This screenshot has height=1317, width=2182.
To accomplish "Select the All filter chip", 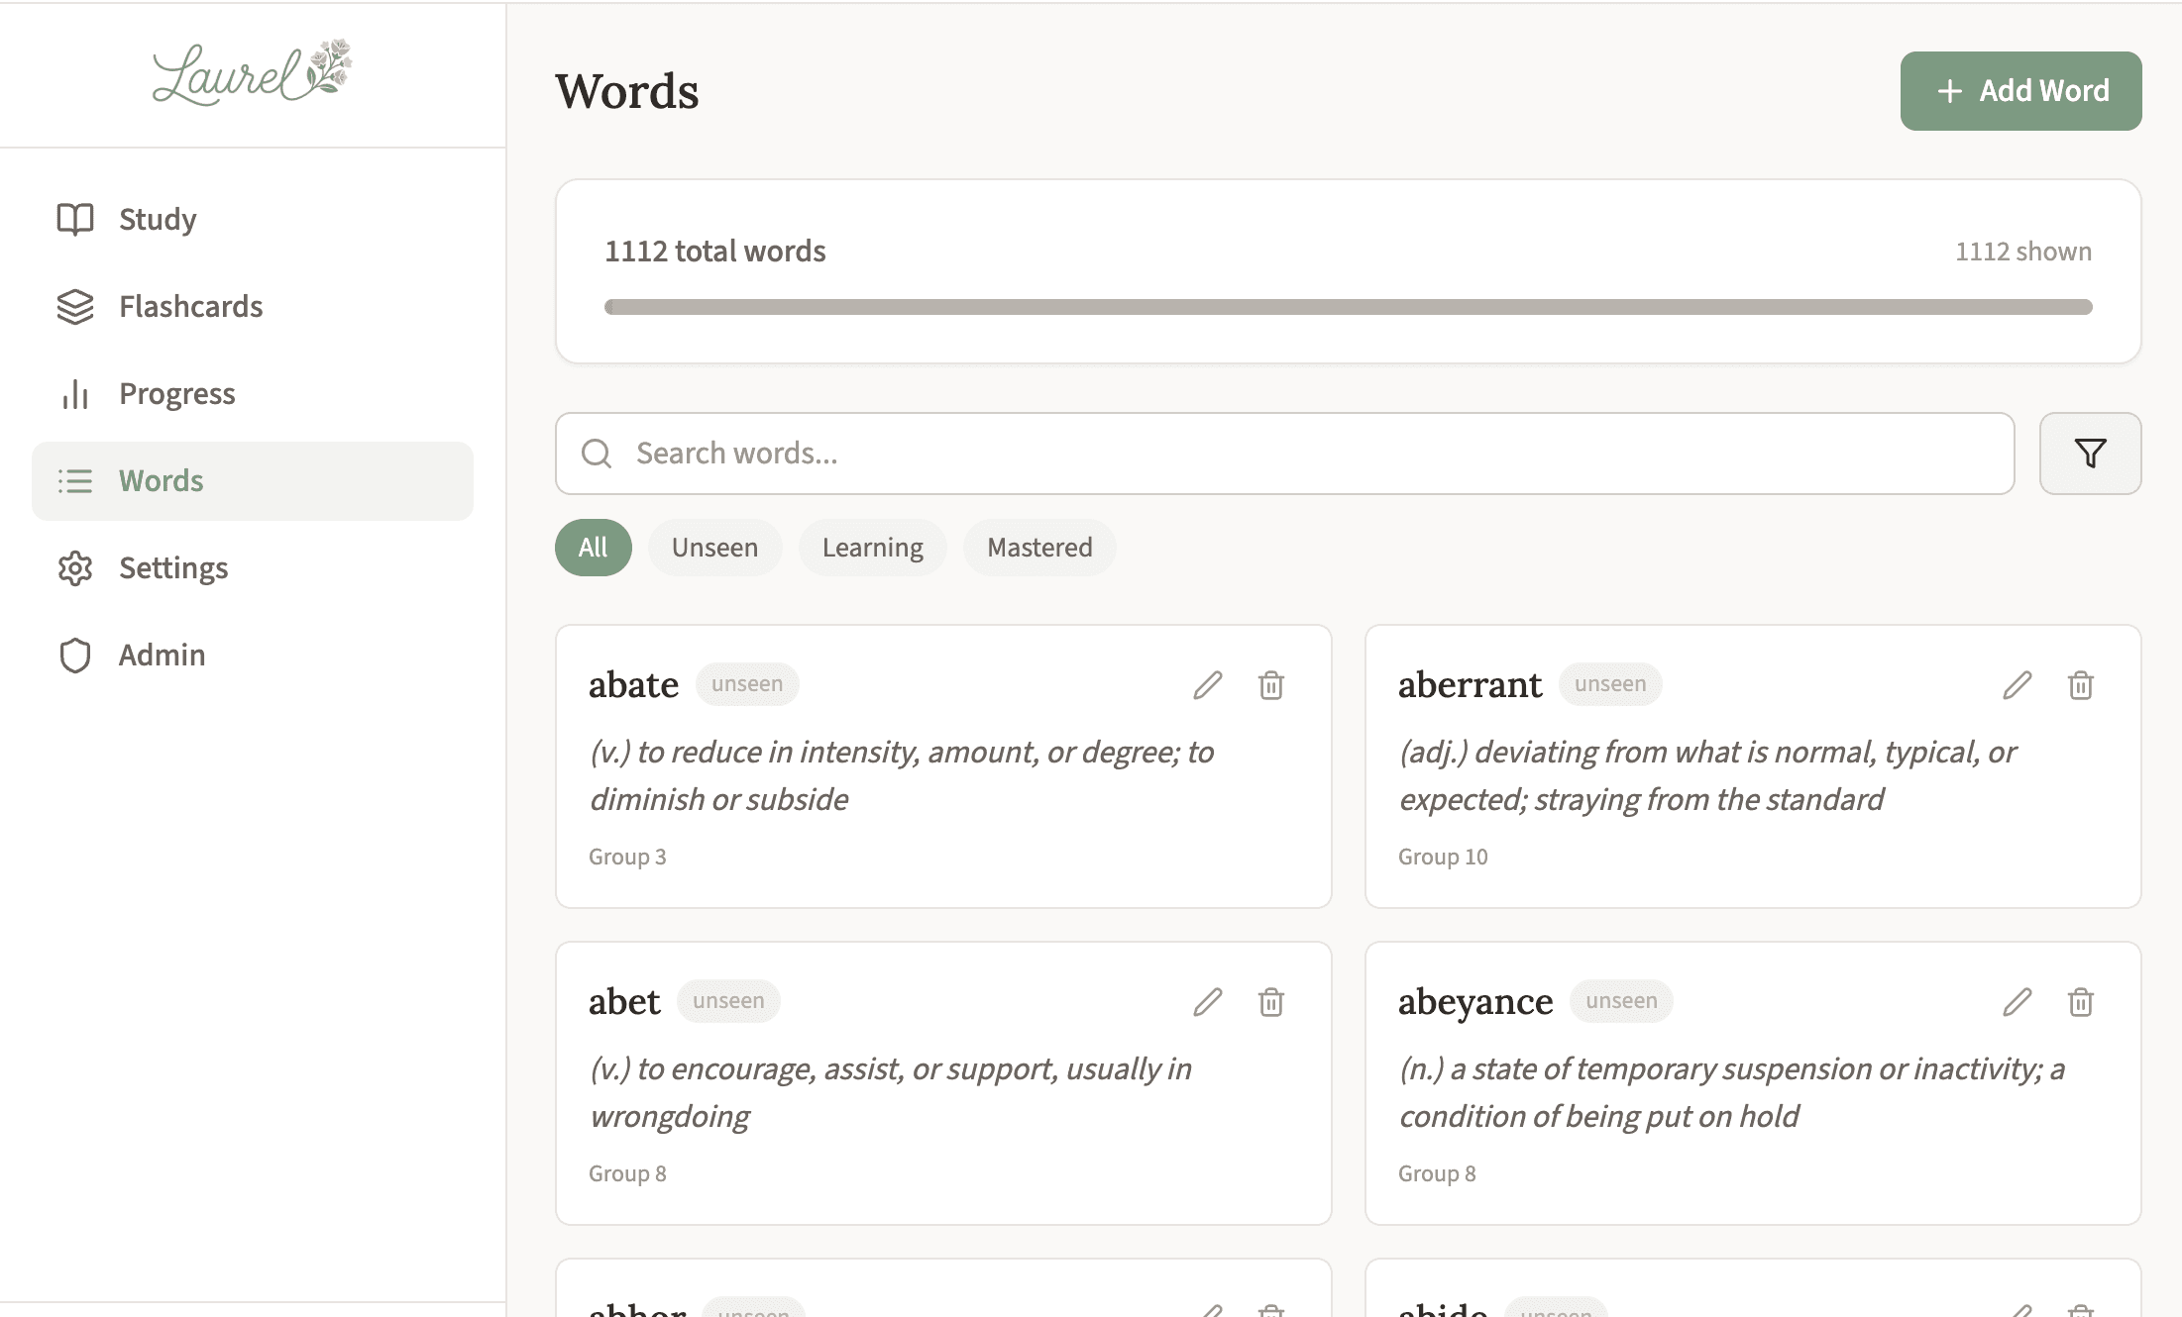I will pyautogui.click(x=593, y=548).
